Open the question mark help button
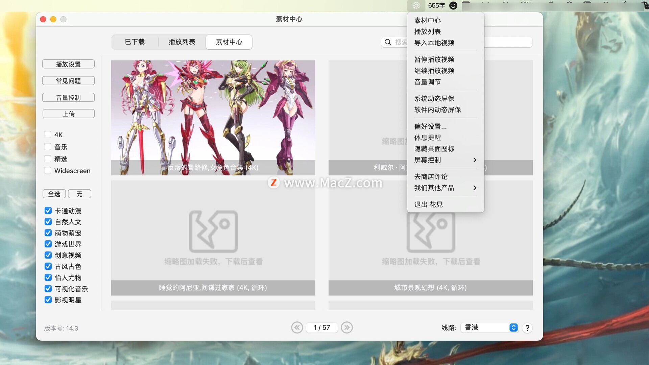The height and width of the screenshot is (365, 649). (x=527, y=328)
